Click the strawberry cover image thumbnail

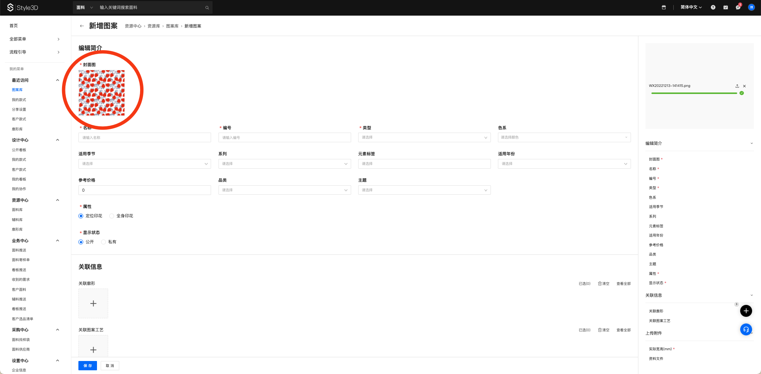coord(101,93)
